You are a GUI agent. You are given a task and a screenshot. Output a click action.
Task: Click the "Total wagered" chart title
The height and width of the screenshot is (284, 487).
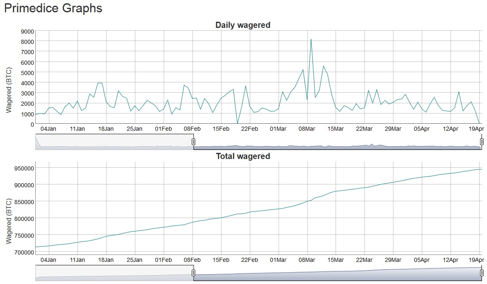point(243,156)
